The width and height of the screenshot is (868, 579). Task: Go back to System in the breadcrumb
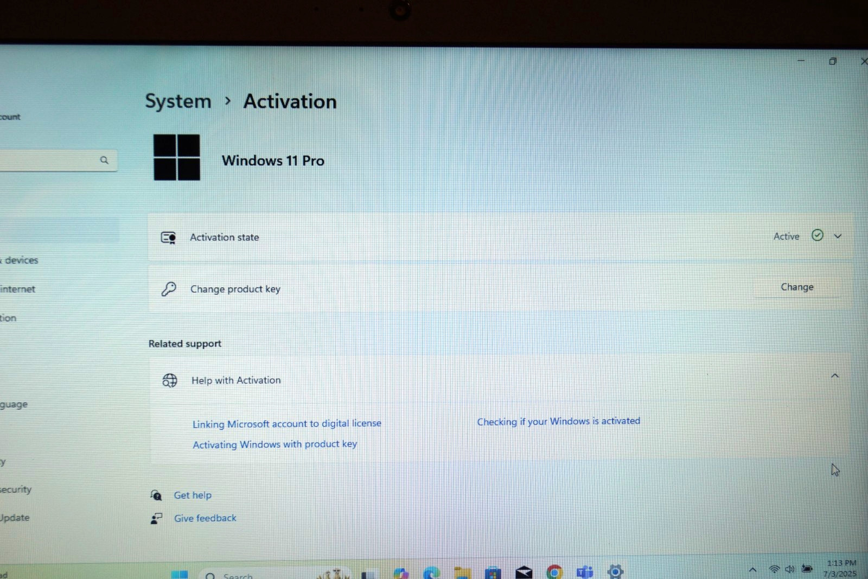point(178,101)
